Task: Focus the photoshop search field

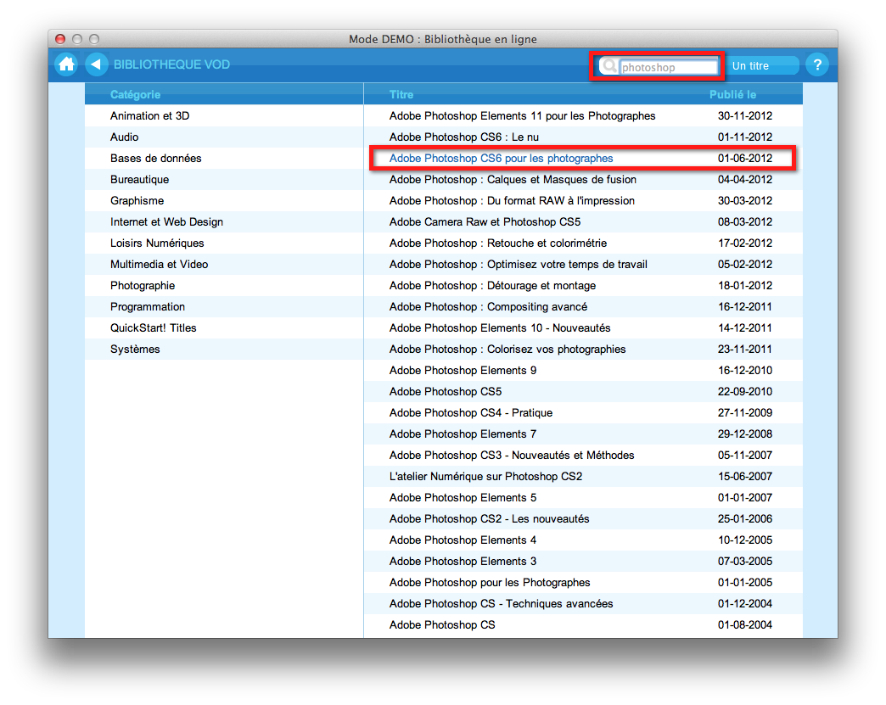Action: [668, 67]
